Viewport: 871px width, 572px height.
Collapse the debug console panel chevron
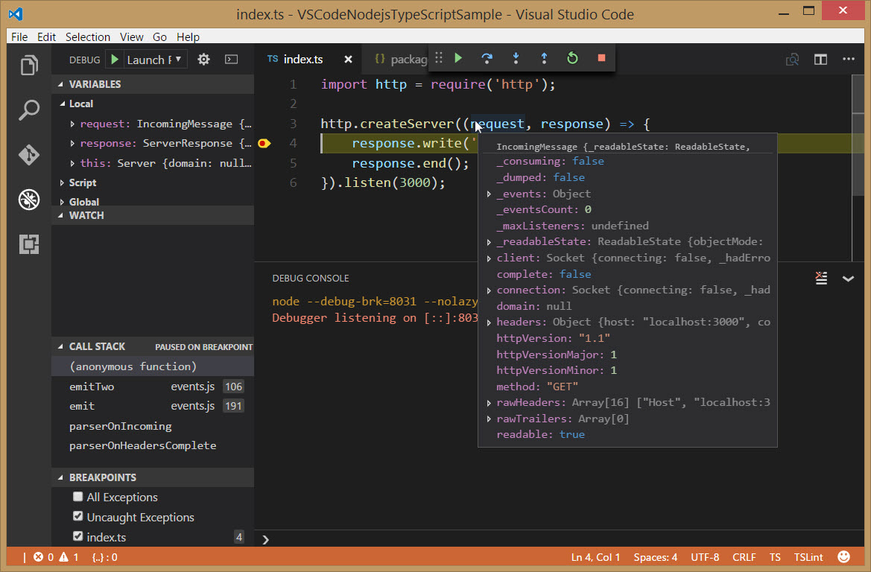click(848, 279)
